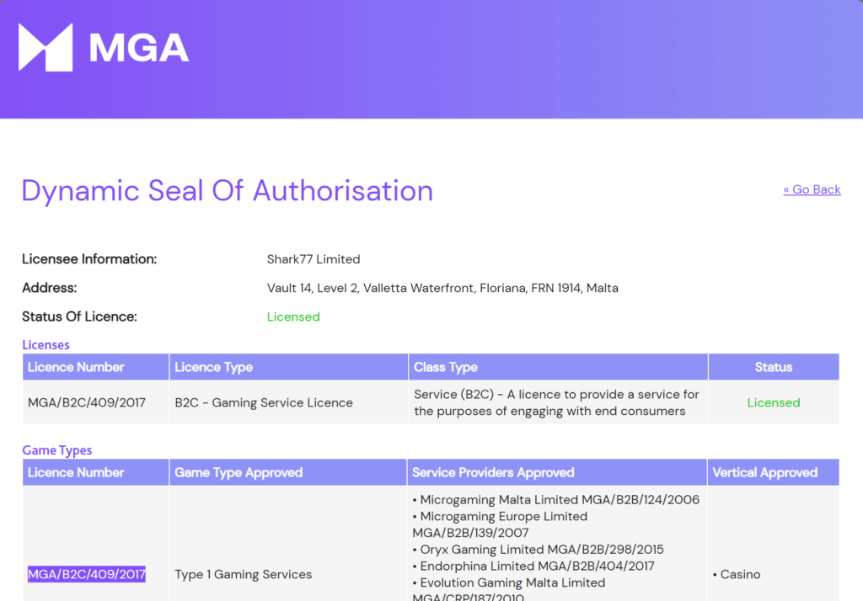Click green Licensed beside Status Of Licence
863x601 pixels.
pyautogui.click(x=293, y=316)
